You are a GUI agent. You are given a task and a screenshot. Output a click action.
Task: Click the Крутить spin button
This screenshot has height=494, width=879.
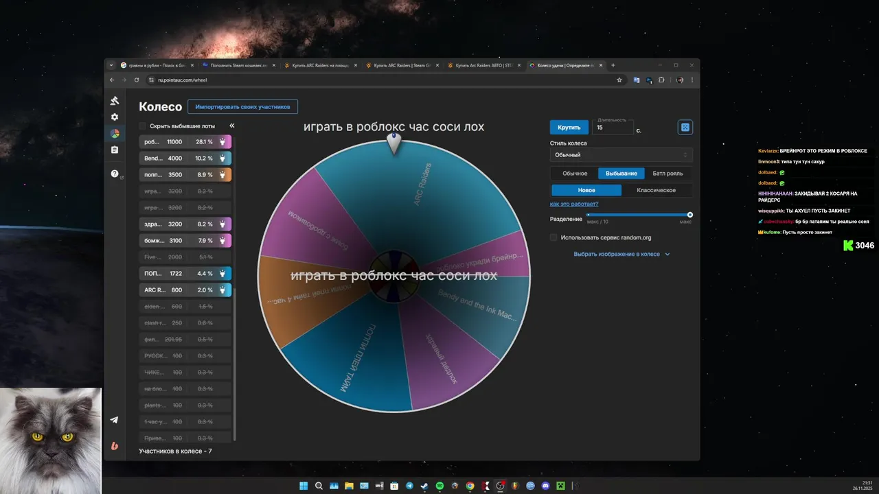click(x=569, y=127)
